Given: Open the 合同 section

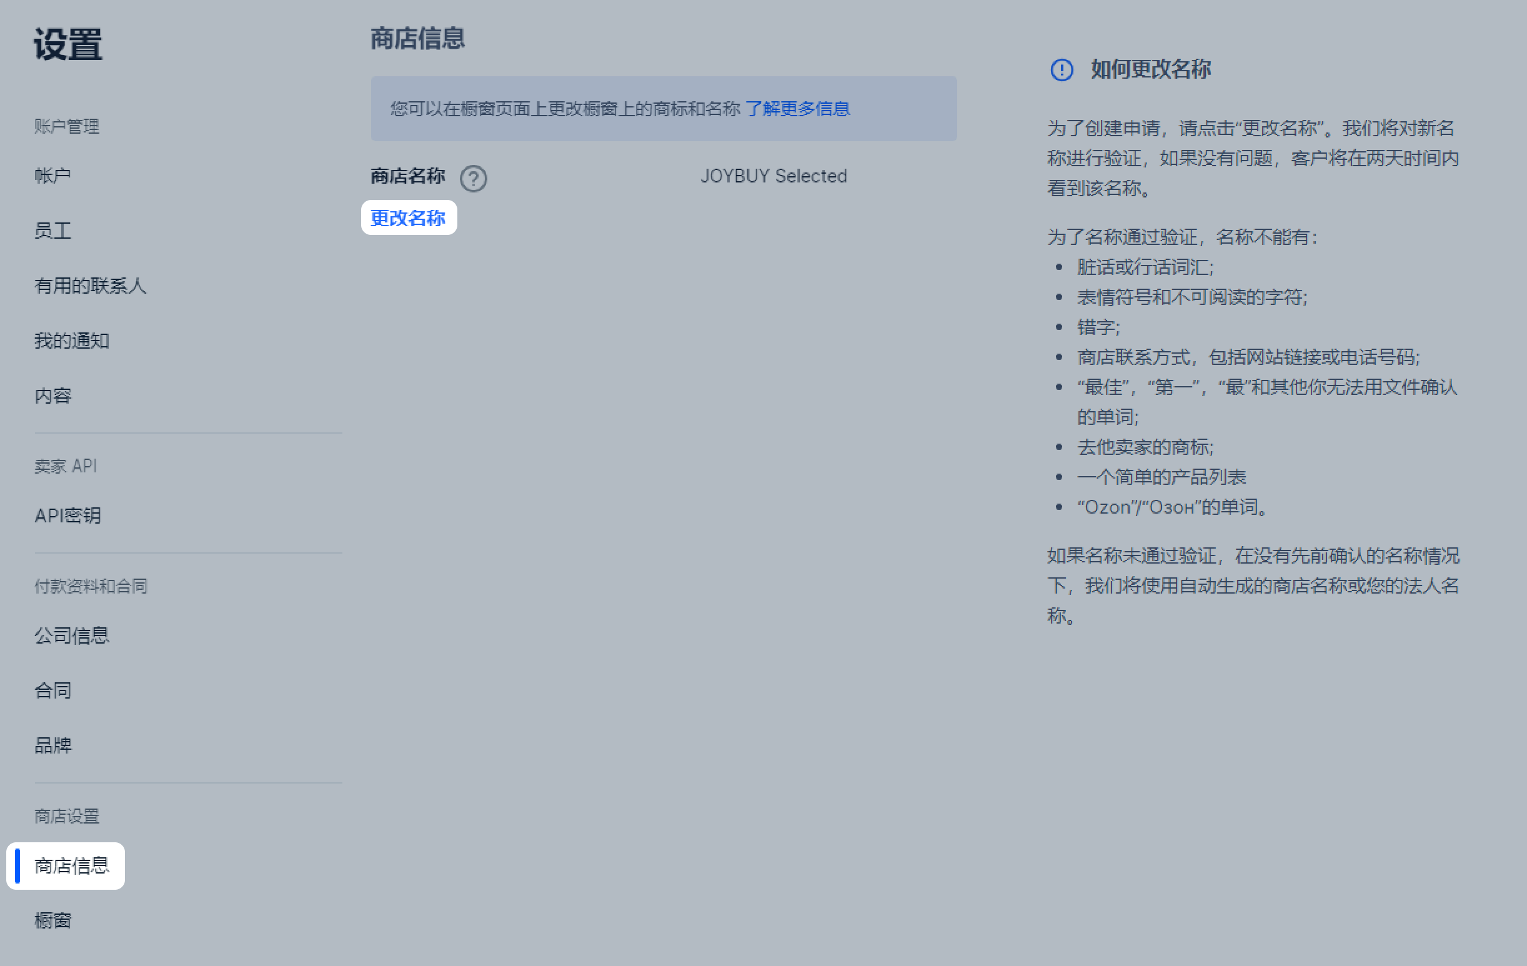Looking at the screenshot, I should pos(52,690).
